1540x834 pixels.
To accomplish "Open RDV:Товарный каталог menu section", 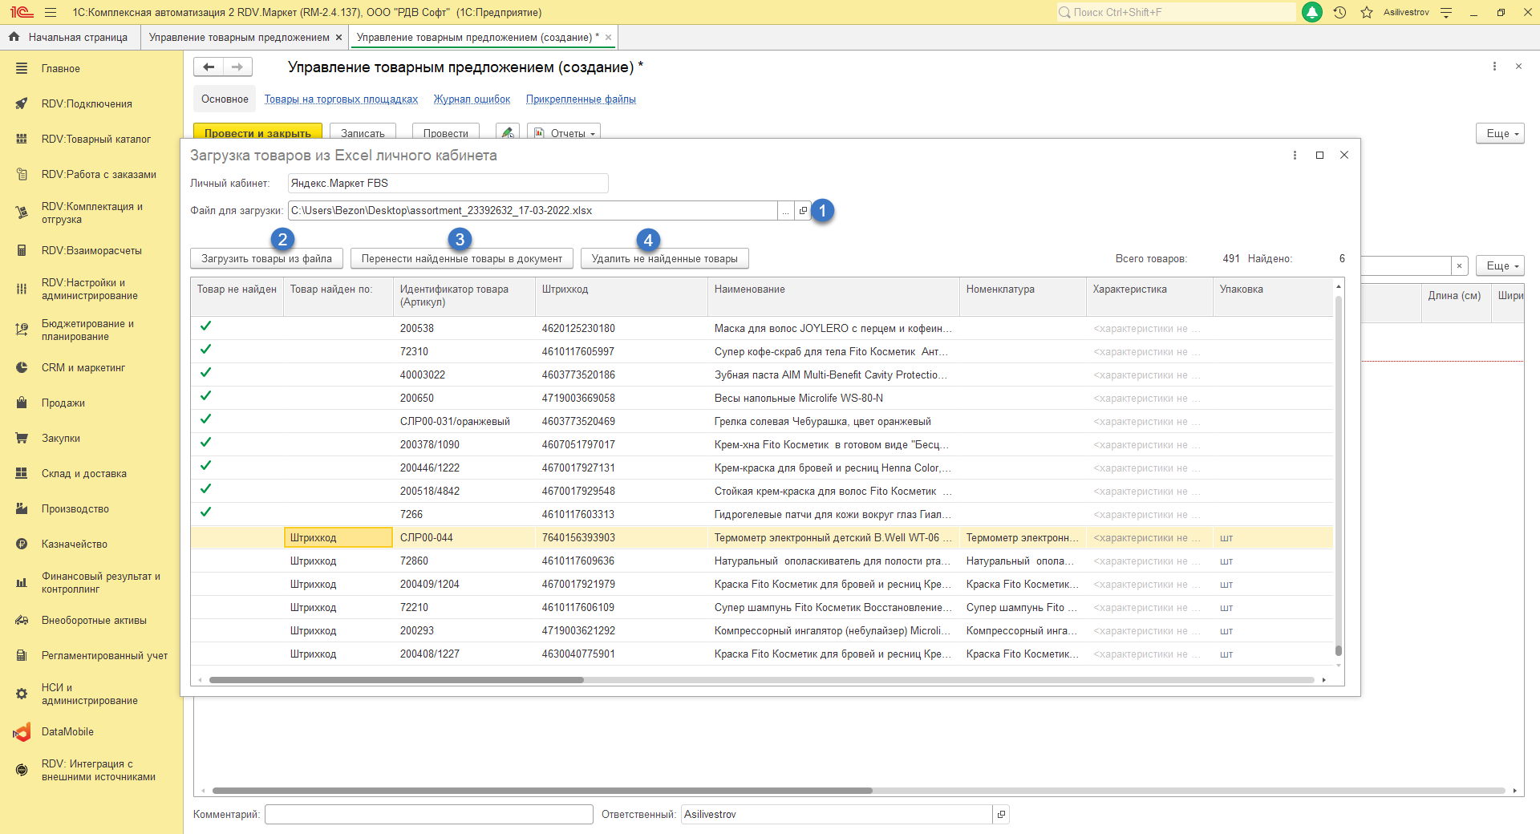I will pos(95,139).
